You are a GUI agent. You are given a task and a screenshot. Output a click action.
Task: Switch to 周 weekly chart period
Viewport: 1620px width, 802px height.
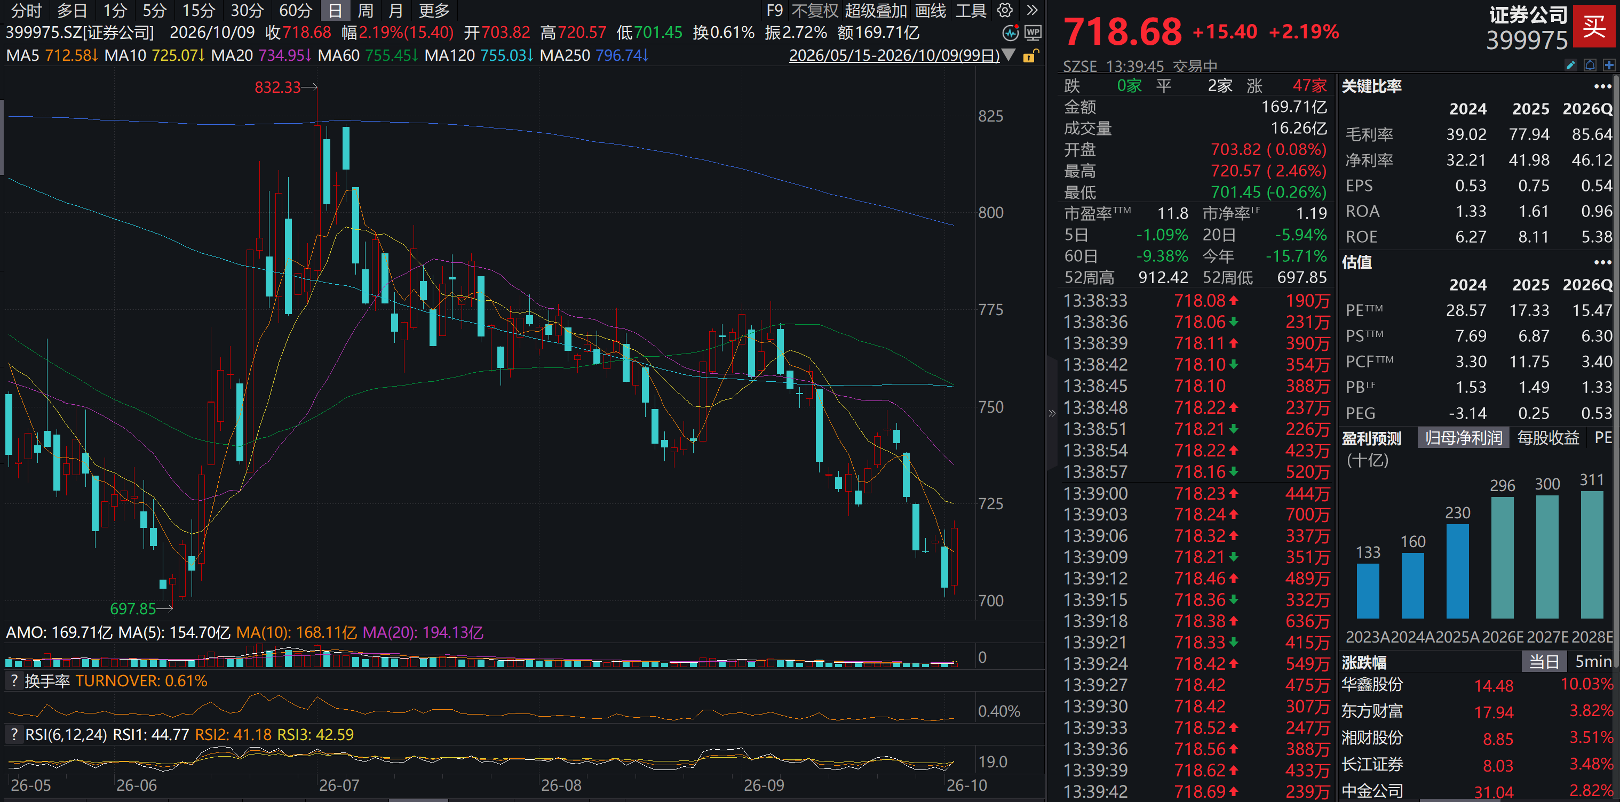coord(366,11)
